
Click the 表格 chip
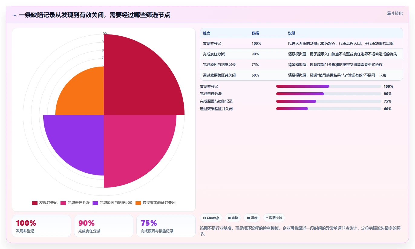(x=233, y=218)
